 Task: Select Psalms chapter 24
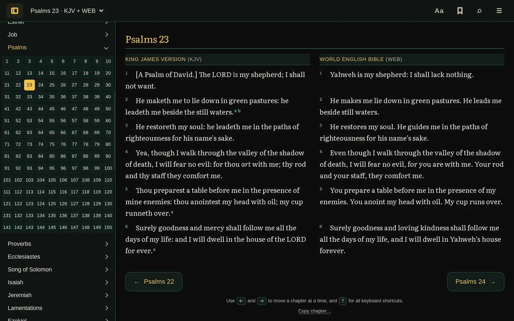coord(41,85)
